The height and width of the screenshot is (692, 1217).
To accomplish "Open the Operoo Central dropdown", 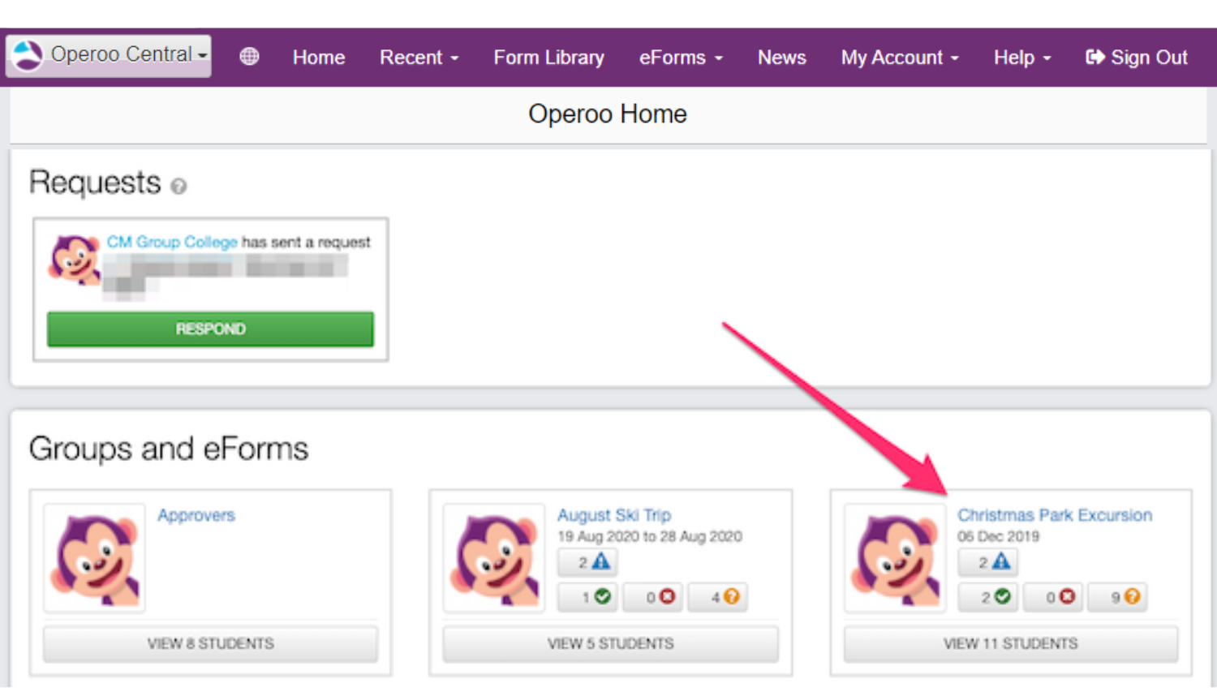I will tap(109, 55).
